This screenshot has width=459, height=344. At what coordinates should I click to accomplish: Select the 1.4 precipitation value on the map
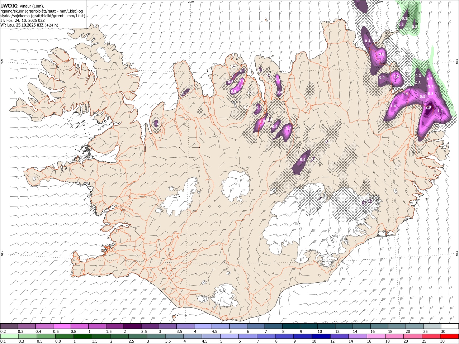click(x=393, y=106)
